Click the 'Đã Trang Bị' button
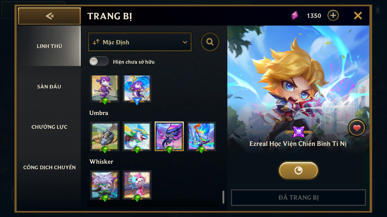 (298, 197)
